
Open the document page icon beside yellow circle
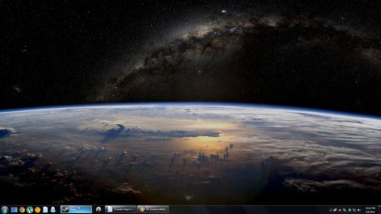click(x=45, y=210)
